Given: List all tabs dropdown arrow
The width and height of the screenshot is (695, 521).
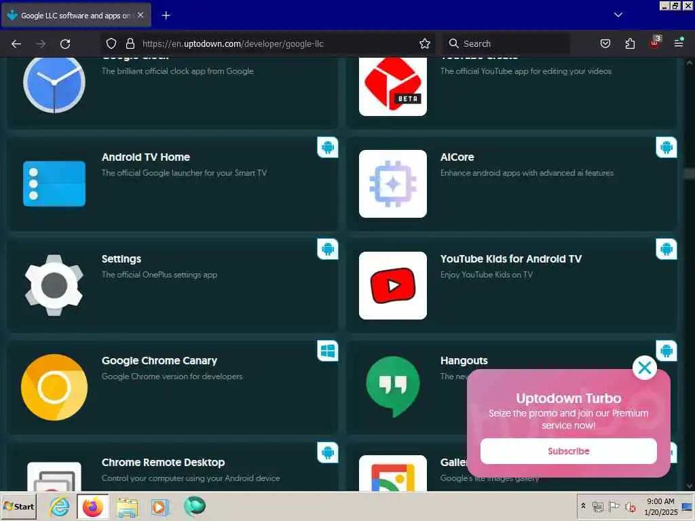Looking at the screenshot, I should coord(618,15).
